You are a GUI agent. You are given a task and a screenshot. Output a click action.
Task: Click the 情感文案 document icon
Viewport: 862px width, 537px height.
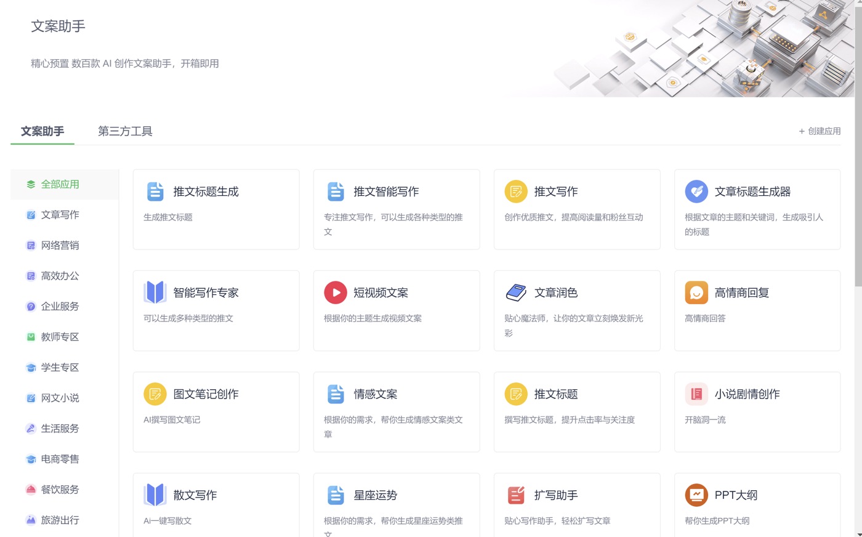[x=336, y=394]
